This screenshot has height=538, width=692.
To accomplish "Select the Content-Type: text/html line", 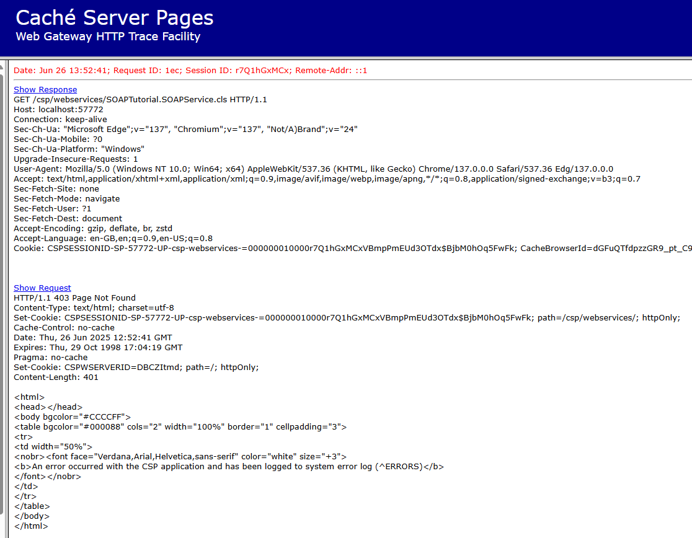I will point(94,308).
